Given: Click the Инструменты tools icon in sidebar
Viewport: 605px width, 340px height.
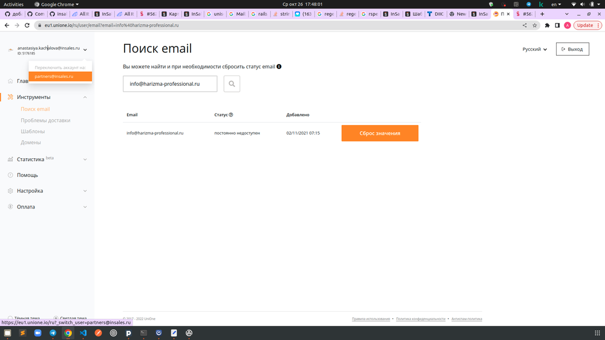Looking at the screenshot, I should click(x=10, y=97).
